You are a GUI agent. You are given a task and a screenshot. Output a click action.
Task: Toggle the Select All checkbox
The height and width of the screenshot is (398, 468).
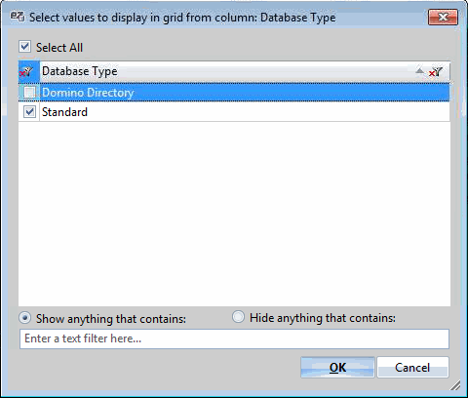(x=25, y=47)
